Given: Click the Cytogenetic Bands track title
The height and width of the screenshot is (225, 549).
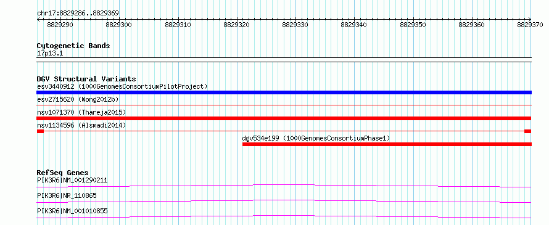Looking at the screenshot, I should tap(73, 46).
